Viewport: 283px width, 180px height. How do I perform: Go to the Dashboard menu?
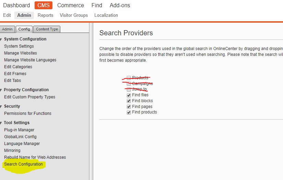[x=16, y=5]
